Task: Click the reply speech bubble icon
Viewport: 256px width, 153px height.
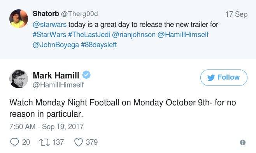Action: pyautogui.click(x=14, y=142)
